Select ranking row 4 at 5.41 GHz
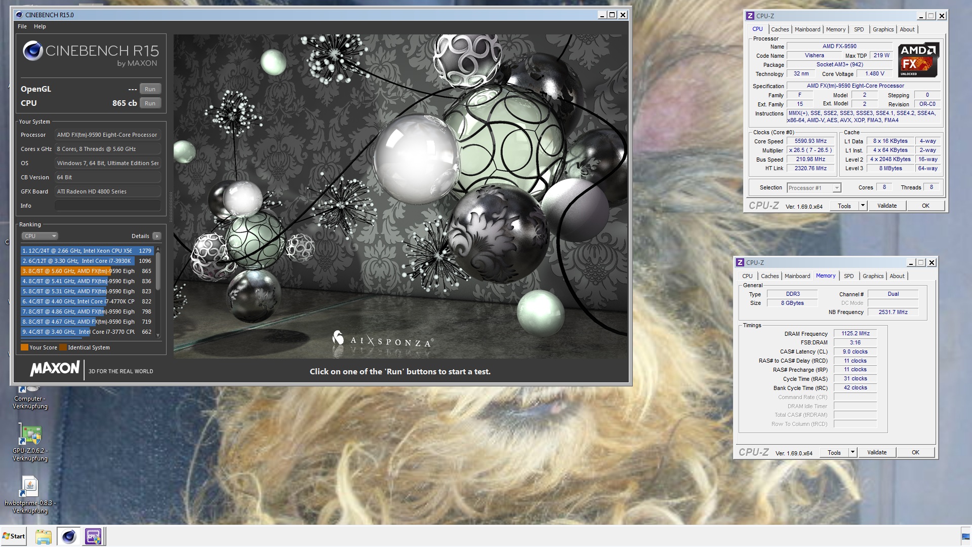 click(x=87, y=281)
